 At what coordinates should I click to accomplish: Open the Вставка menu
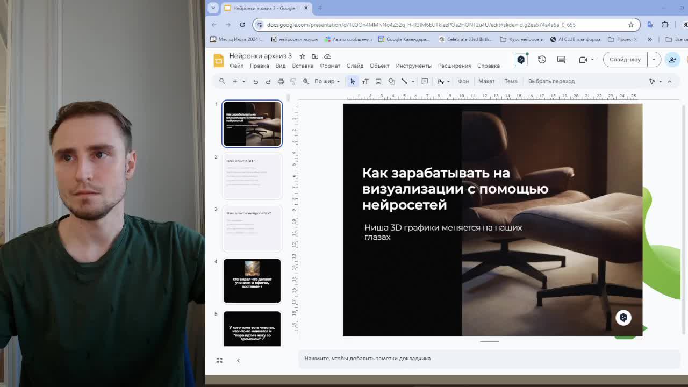(303, 66)
